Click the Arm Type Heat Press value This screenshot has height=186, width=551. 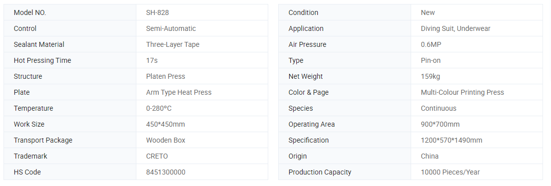(x=179, y=92)
